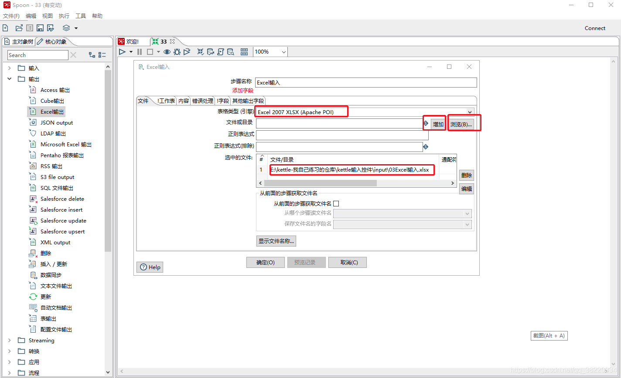Click the 编辑 button beside file list
Image resolution: width=621 pixels, height=378 pixels.
click(x=467, y=189)
